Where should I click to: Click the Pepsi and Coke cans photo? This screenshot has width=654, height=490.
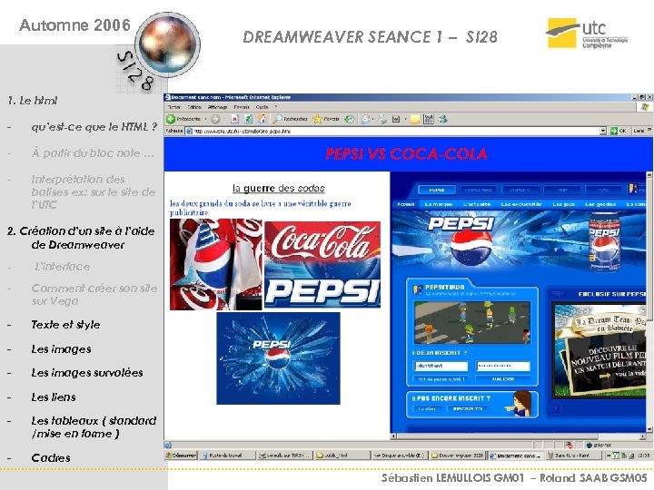pyautogui.click(x=216, y=265)
